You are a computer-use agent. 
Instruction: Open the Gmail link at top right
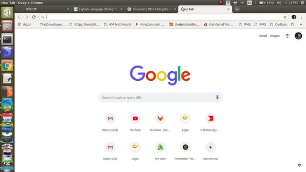(262, 36)
